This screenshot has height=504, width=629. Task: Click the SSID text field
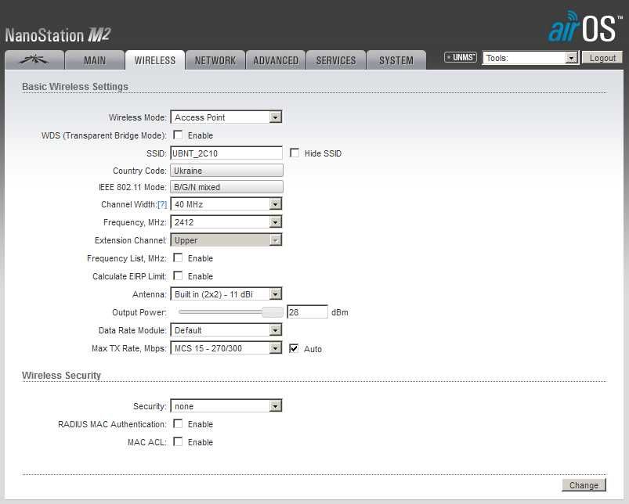tap(226, 153)
